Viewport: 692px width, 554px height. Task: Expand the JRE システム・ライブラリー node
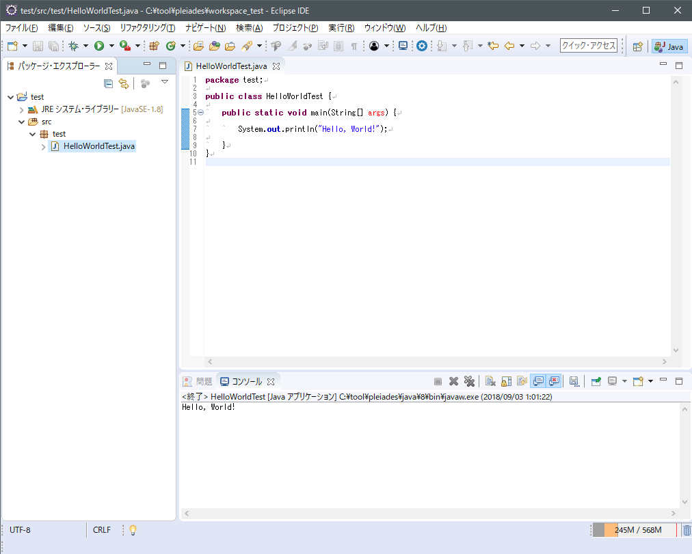22,109
